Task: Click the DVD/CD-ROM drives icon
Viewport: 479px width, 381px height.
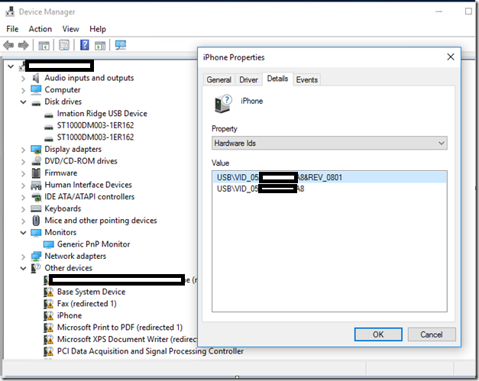Action: click(37, 161)
